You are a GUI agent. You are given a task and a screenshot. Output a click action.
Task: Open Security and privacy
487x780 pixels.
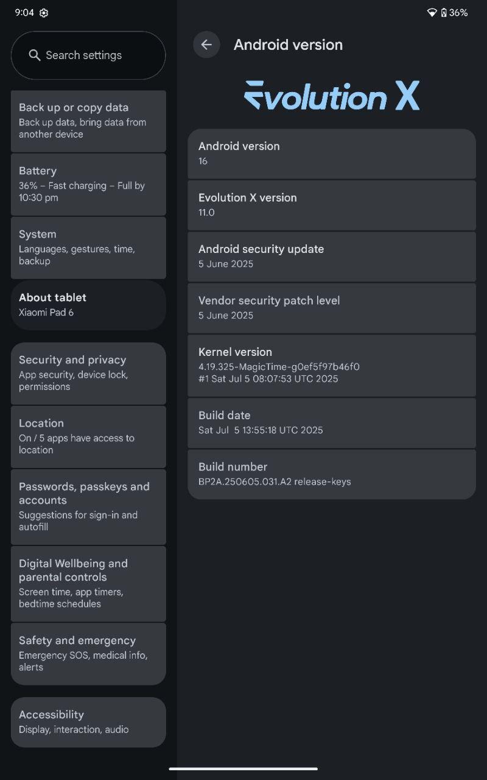point(88,373)
